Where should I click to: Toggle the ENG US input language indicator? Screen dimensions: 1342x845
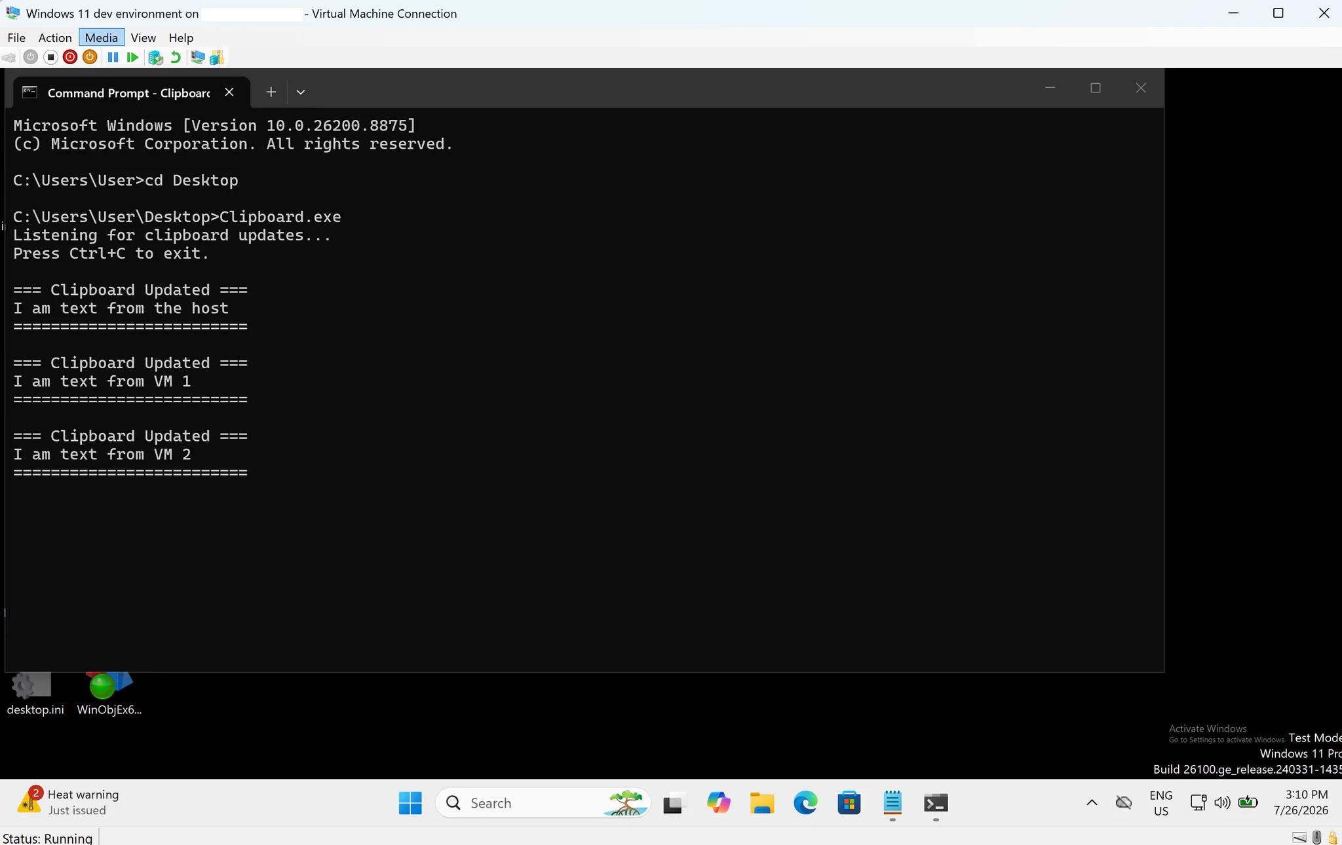[1160, 803]
